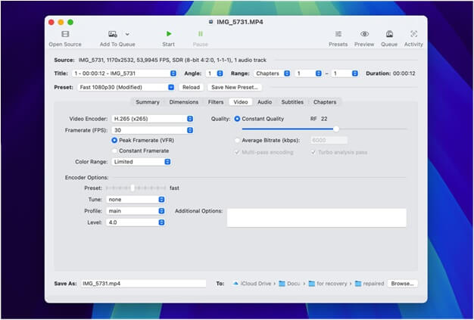This screenshot has width=474, height=320.
Task: Click the repaired folder icon
Action: (x=358, y=284)
